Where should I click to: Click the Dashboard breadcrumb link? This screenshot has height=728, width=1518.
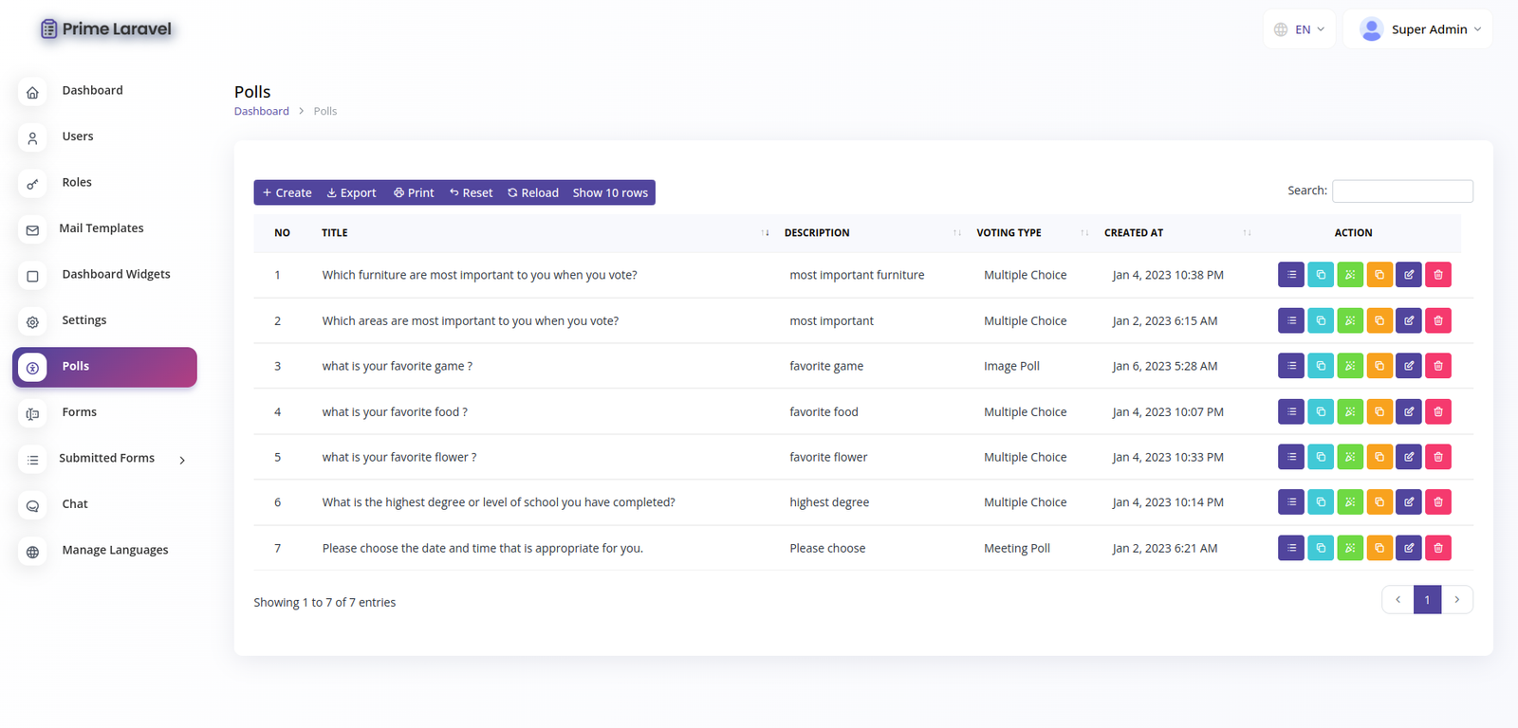262,111
